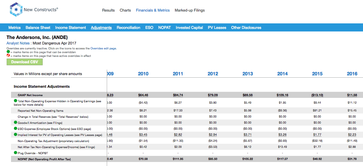Viewport: 363px width, 166px height.
Task: Click the 2015 column header
Action: 317,74
